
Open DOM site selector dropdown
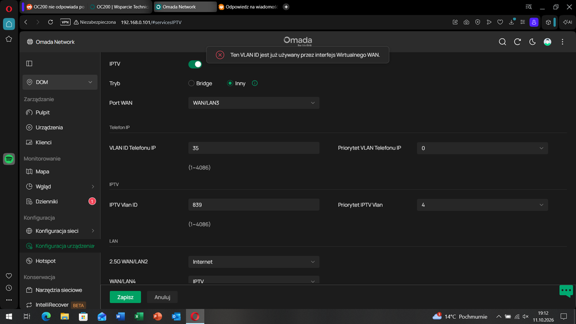click(60, 82)
